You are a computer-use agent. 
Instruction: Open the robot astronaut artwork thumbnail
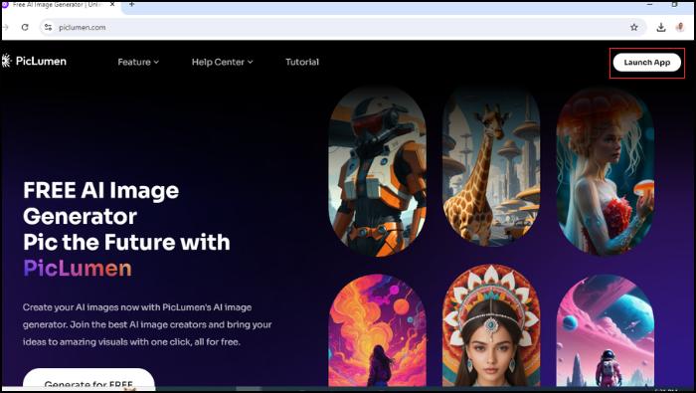(x=377, y=172)
